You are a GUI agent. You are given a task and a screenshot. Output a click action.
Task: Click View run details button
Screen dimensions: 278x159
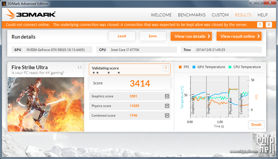pyautogui.click(x=191, y=36)
